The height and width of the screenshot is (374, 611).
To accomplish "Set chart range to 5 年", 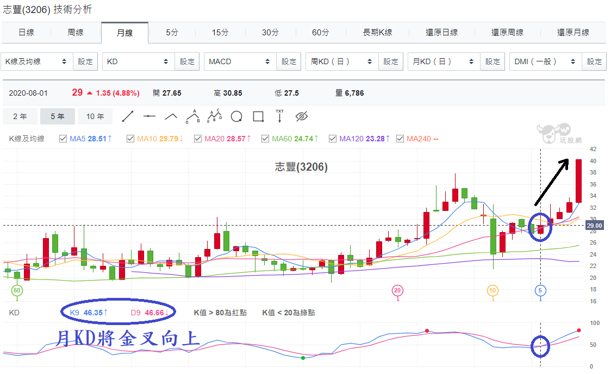I will click(x=58, y=116).
